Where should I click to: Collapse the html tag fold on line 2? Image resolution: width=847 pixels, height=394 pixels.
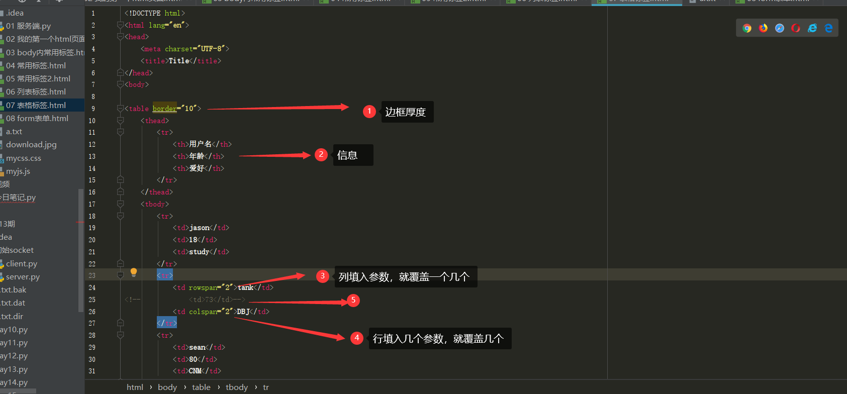pos(120,25)
